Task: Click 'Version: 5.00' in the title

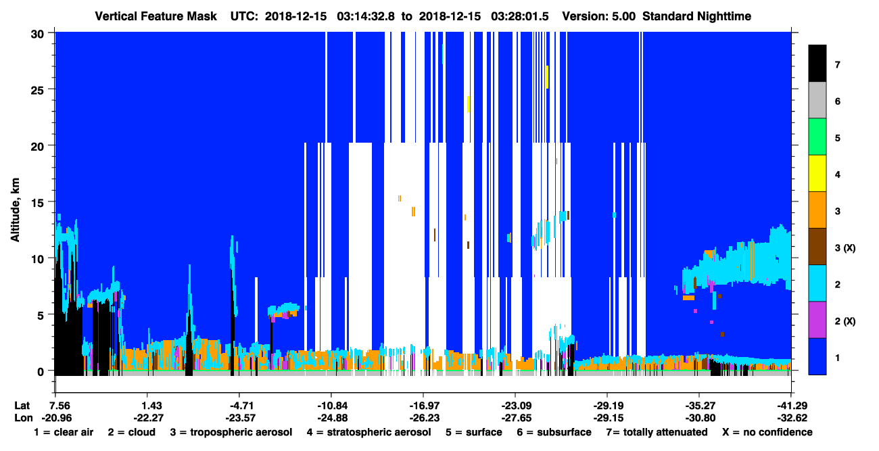Action: click(x=598, y=16)
